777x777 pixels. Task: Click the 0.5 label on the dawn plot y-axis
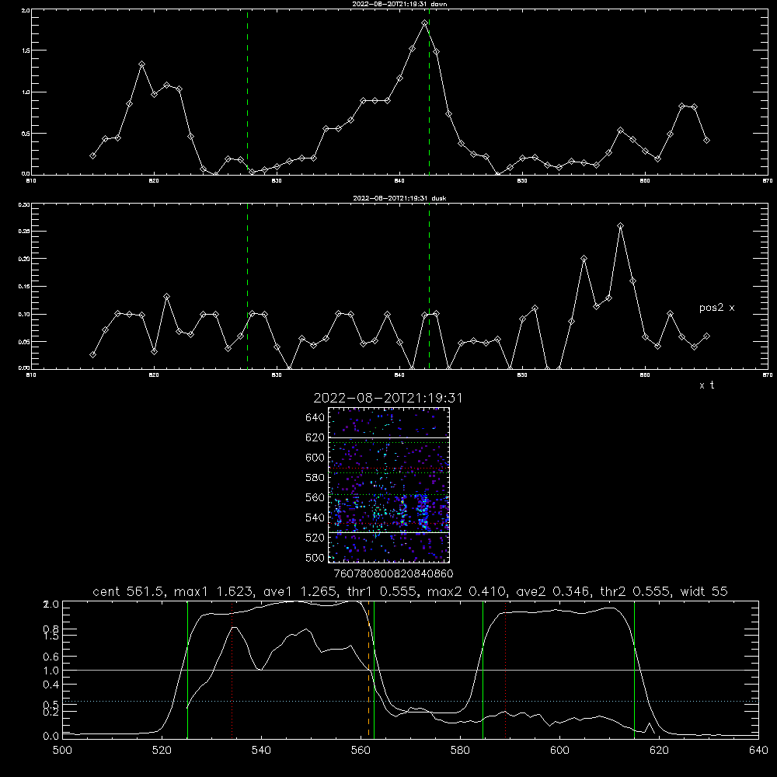[26, 134]
